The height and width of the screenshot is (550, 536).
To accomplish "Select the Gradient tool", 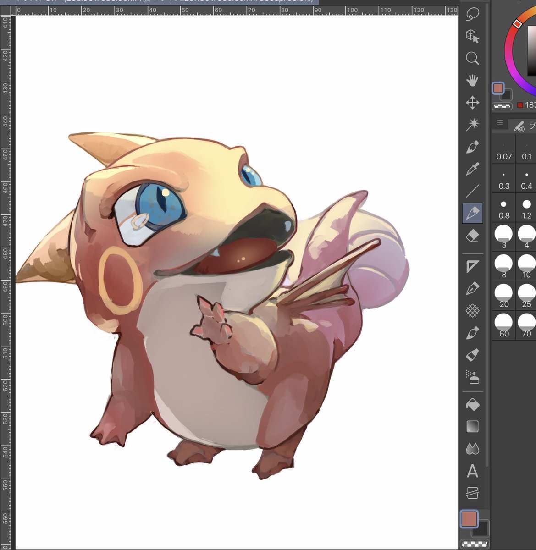I will click(472, 427).
